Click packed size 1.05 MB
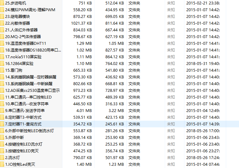 (x=116, y=43)
